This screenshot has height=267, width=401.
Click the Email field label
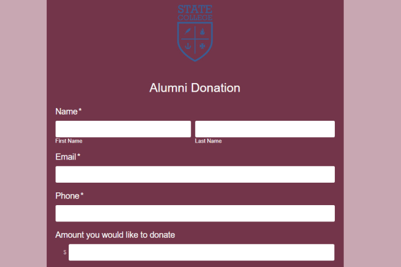point(66,157)
